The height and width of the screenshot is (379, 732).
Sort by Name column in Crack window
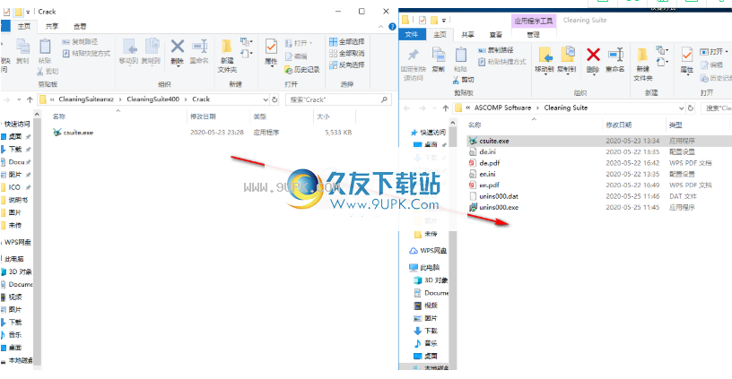click(x=59, y=116)
